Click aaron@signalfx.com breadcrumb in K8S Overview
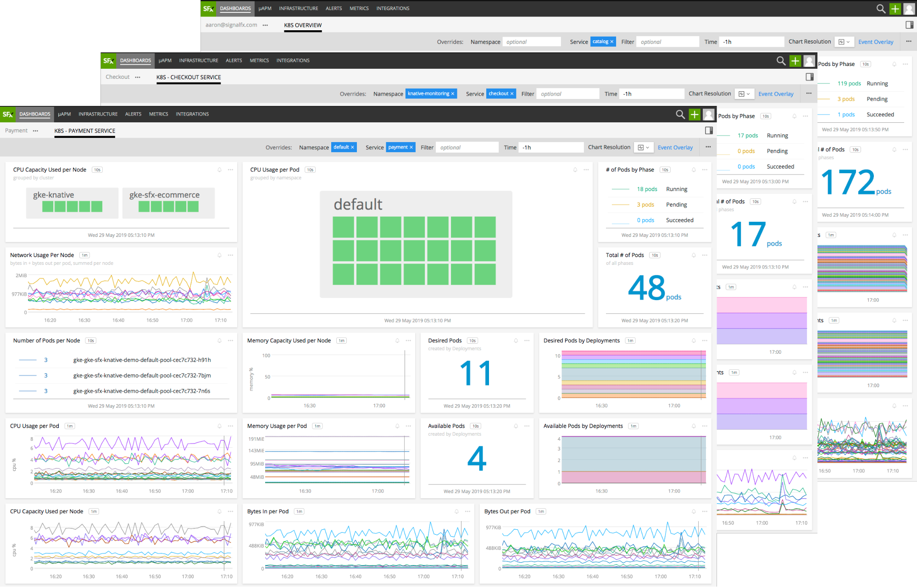 [231, 25]
